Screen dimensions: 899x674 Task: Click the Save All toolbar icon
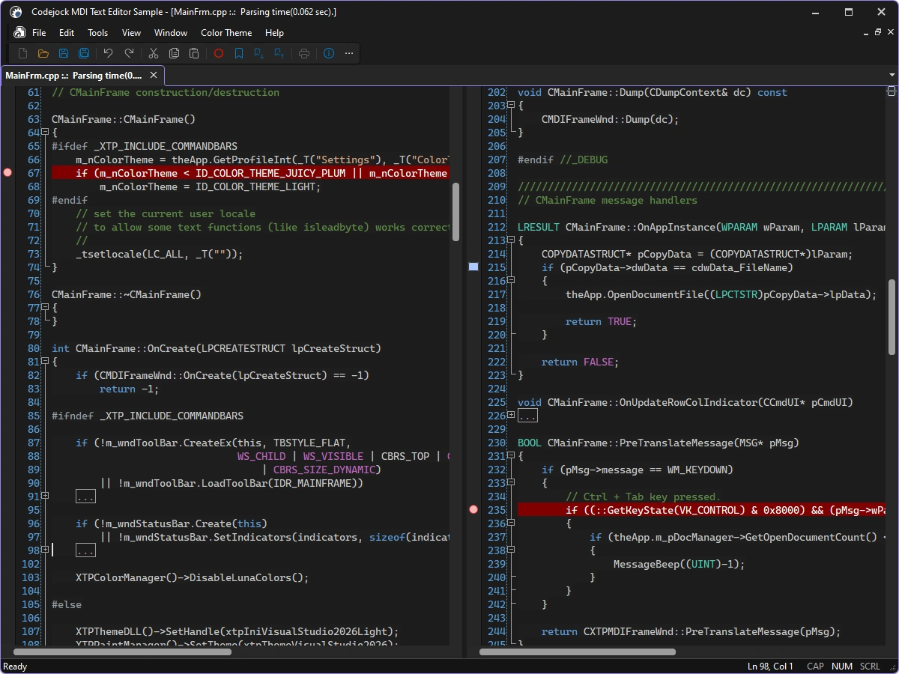pos(84,53)
